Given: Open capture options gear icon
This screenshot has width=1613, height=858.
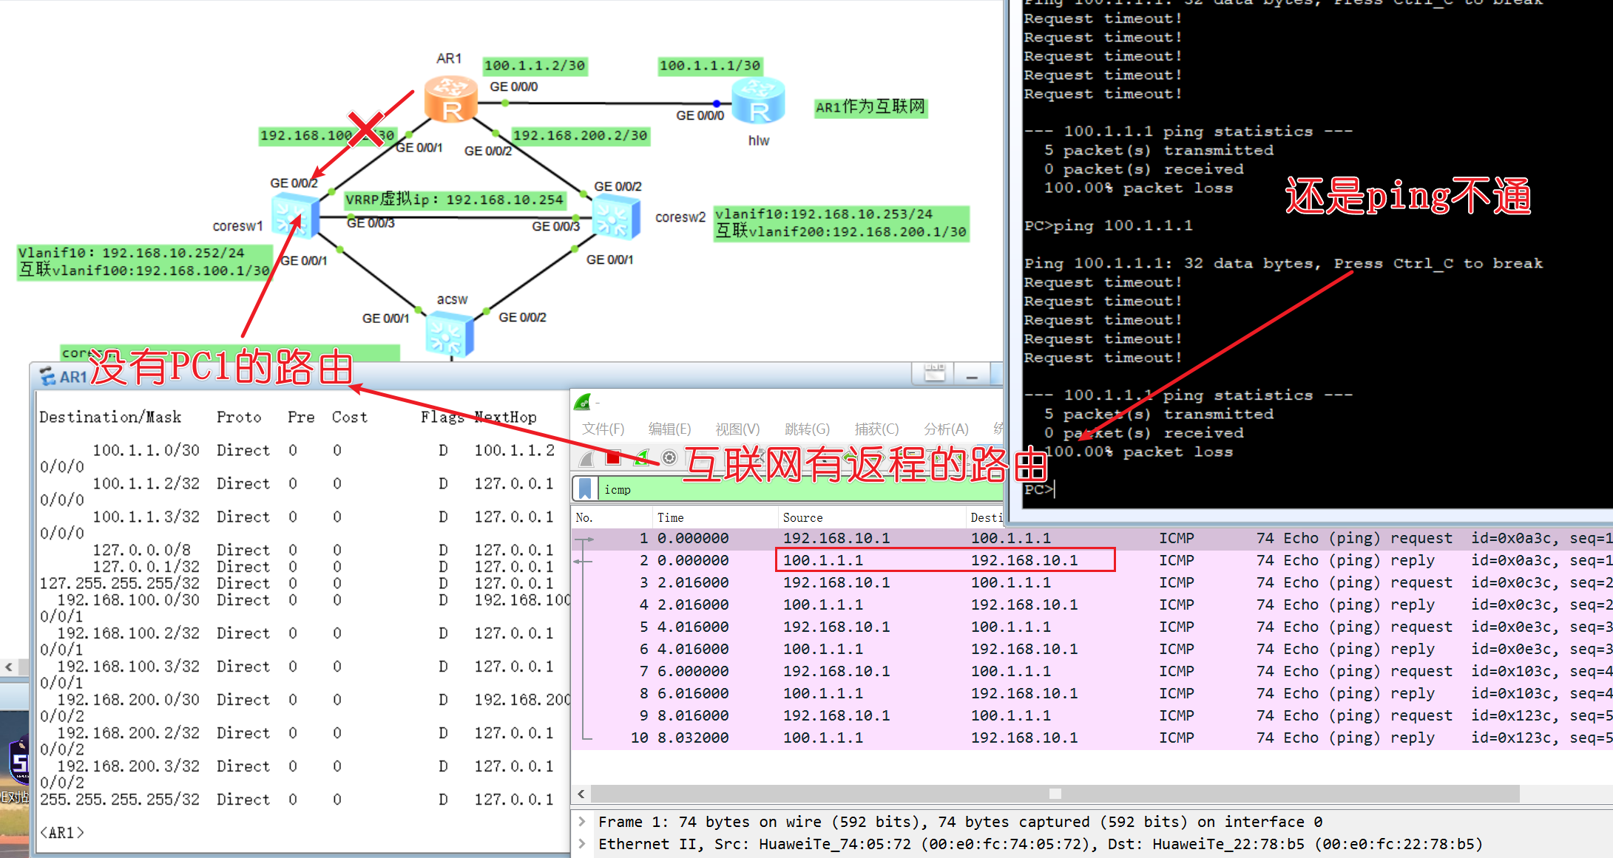Looking at the screenshot, I should coord(669,458).
